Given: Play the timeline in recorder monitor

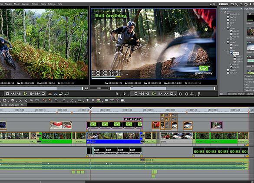Looking at the screenshot, I should pyautogui.click(x=154, y=94).
